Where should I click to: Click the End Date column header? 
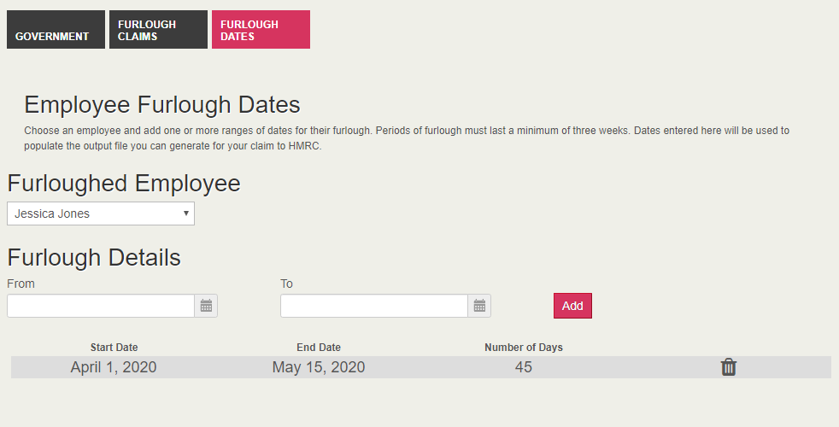[x=319, y=348]
